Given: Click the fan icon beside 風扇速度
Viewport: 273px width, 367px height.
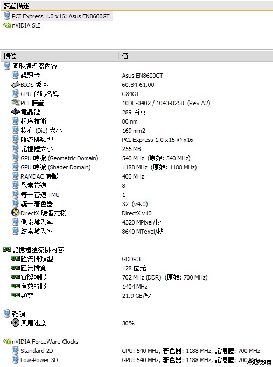Looking at the screenshot, I should click(15, 323).
